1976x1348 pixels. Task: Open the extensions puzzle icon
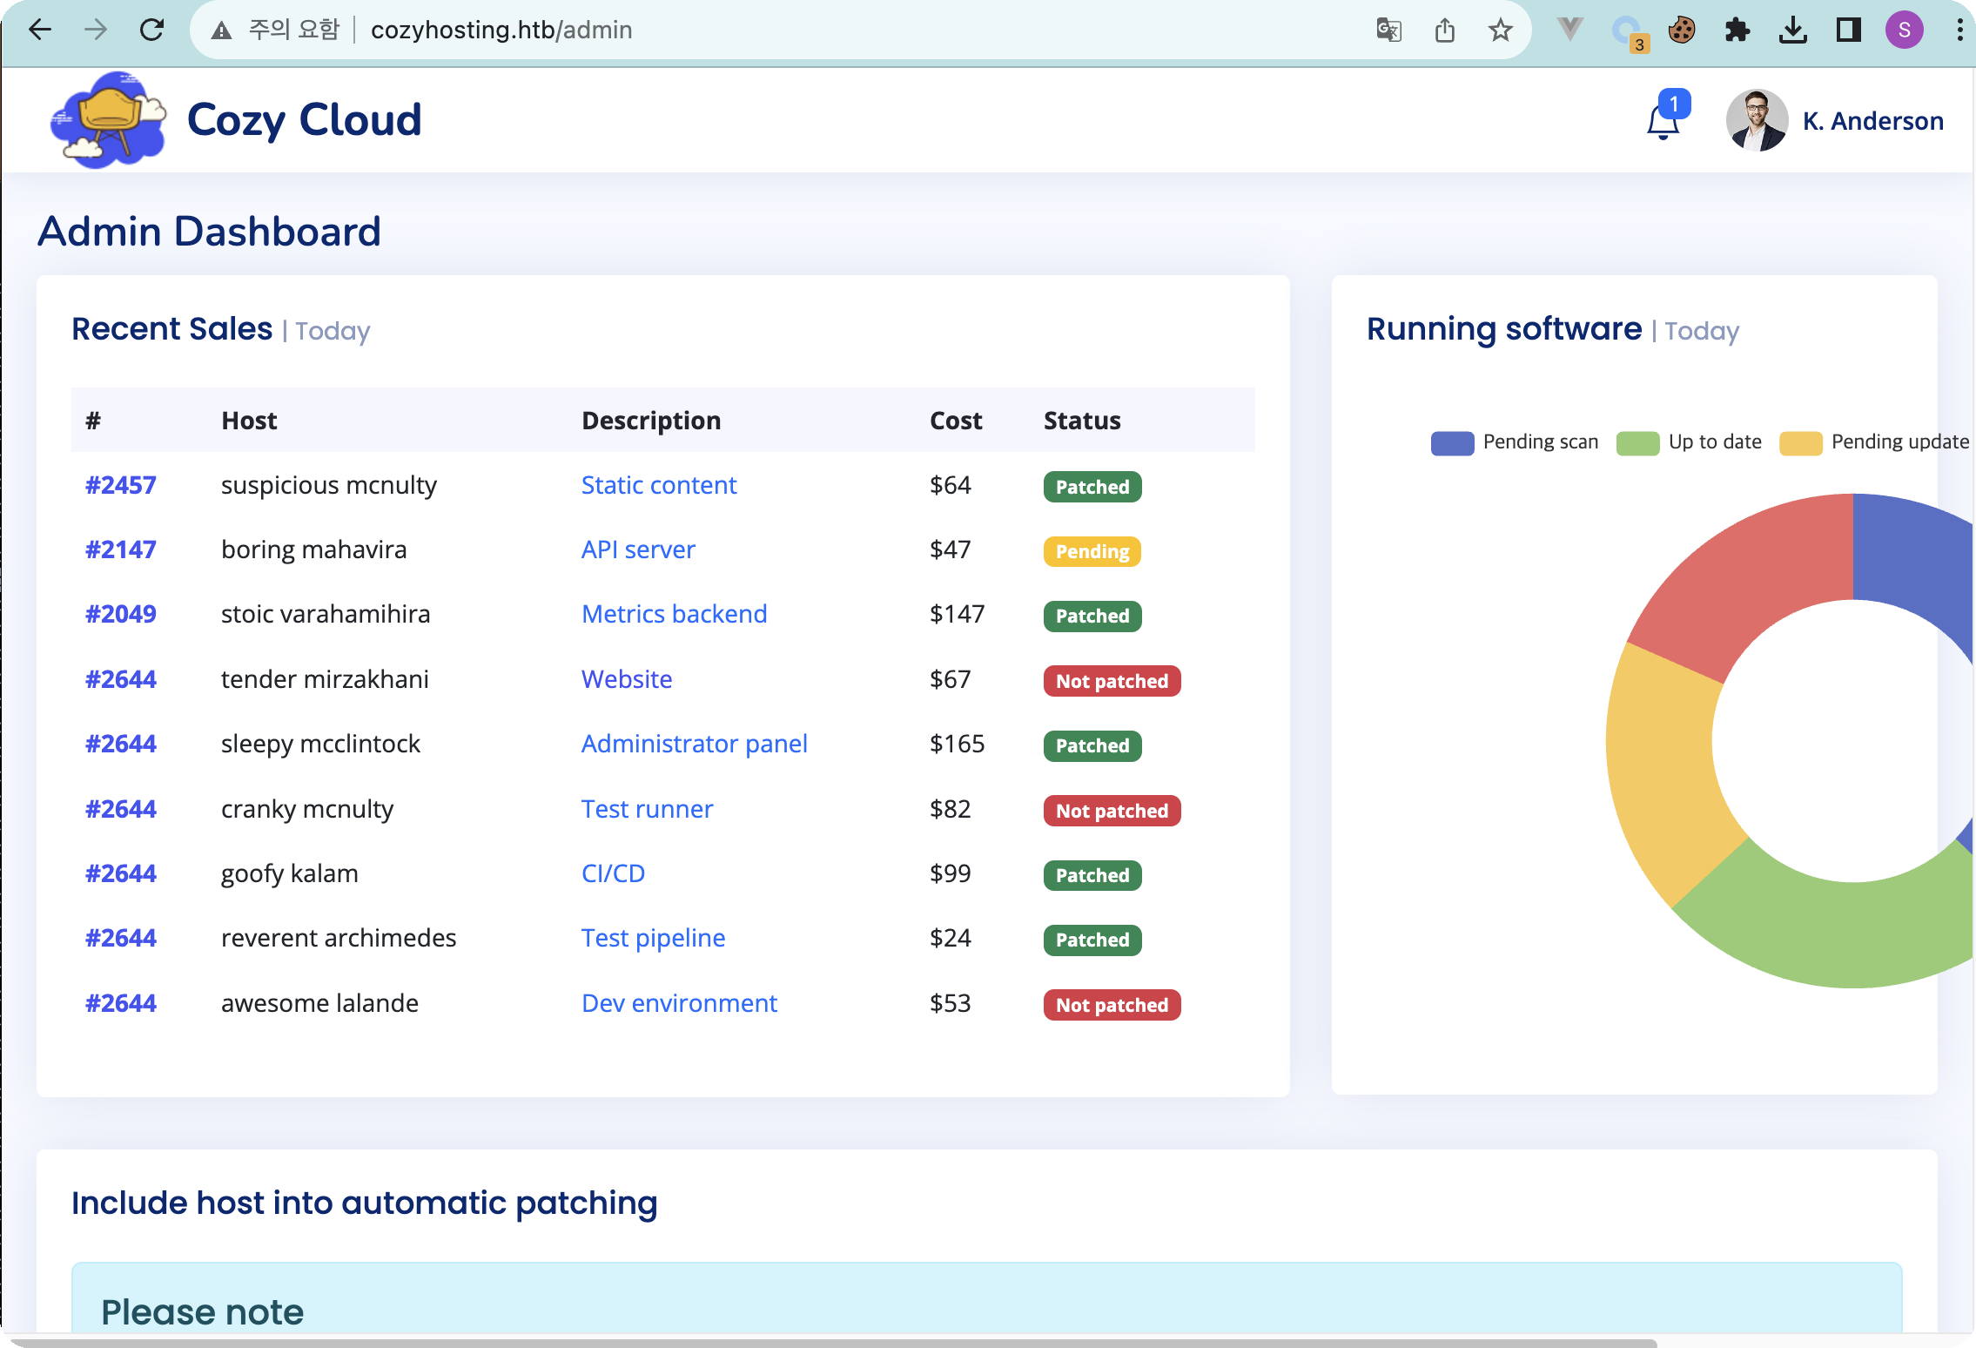[x=1737, y=30]
